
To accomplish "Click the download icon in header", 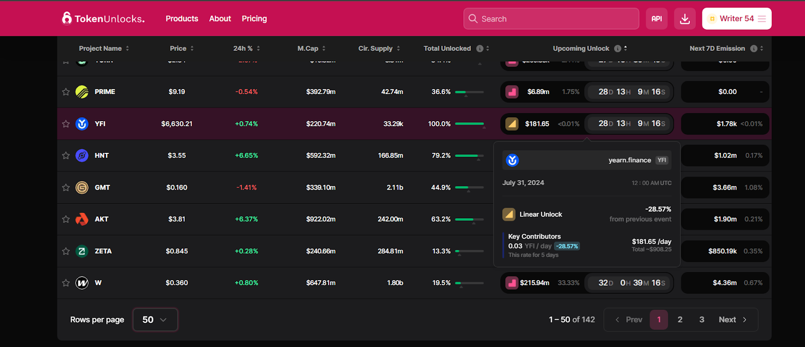I will pyautogui.click(x=685, y=19).
